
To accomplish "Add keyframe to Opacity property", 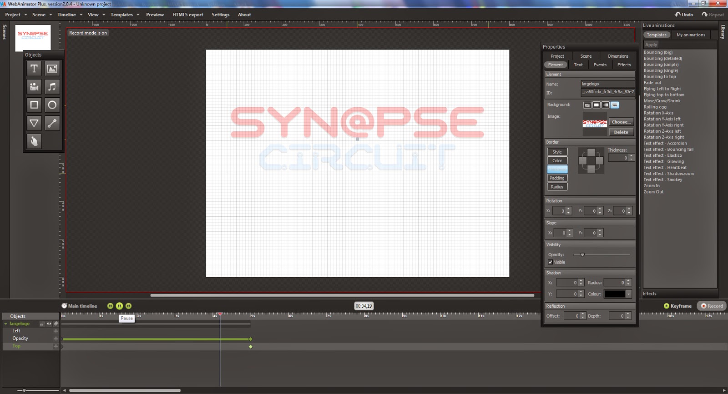I will coord(56,339).
